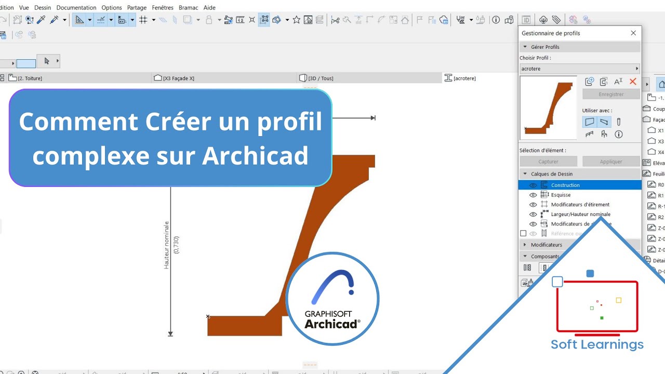The height and width of the screenshot is (374, 665).
Task: Click the rename profile icon
Action: (618, 82)
